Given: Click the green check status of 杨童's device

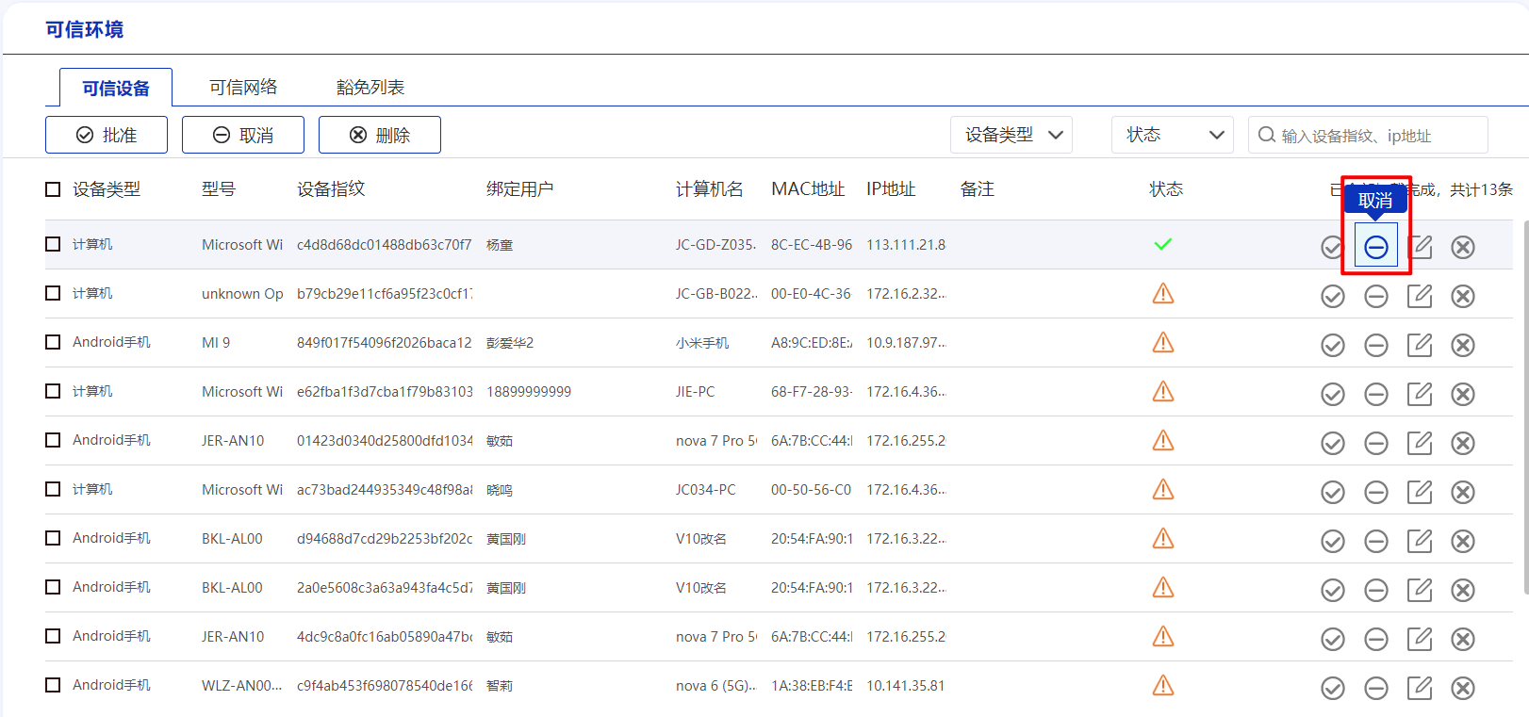Looking at the screenshot, I should (1163, 244).
